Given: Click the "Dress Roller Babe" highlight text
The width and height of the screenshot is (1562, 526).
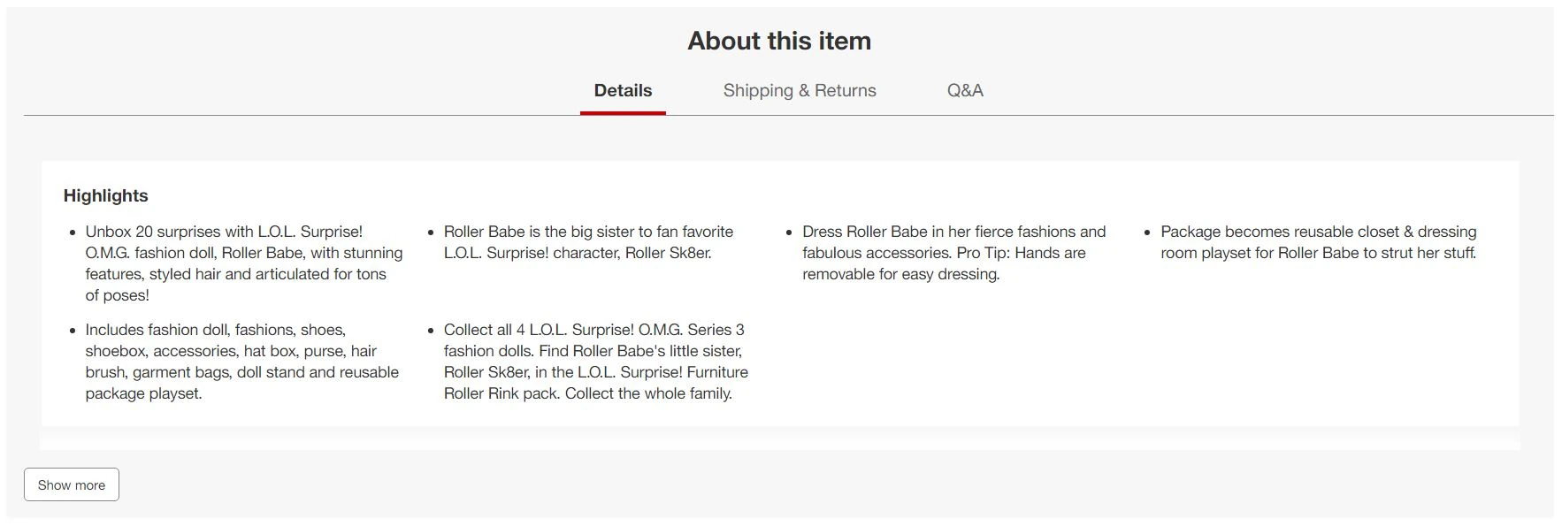Looking at the screenshot, I should pyautogui.click(x=953, y=253).
